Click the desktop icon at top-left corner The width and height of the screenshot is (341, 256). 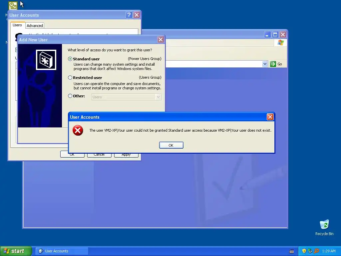13,6
